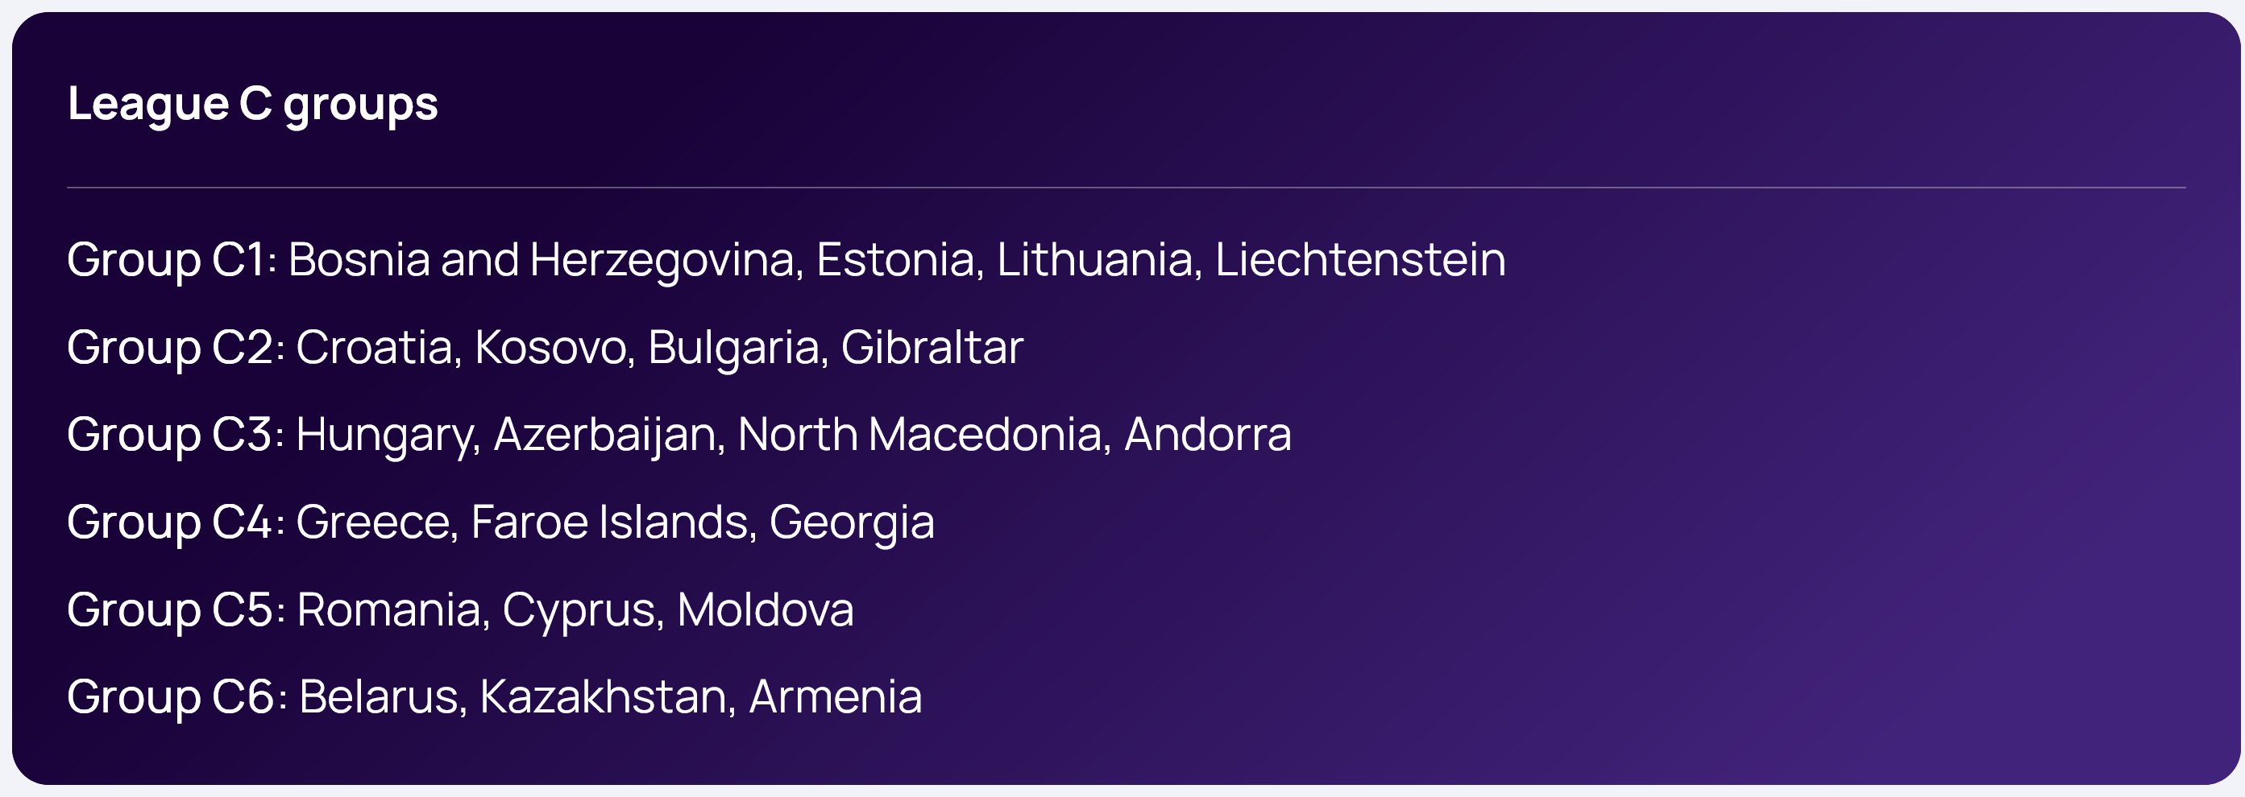Click the "League C groups" heading
The image size is (2245, 797).
(x=253, y=104)
